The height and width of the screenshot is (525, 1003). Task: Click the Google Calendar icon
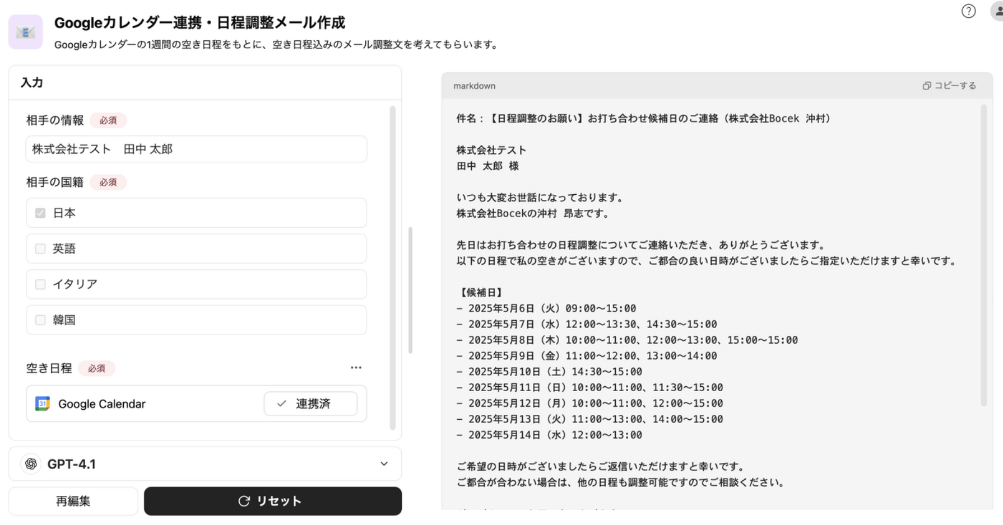coord(43,404)
